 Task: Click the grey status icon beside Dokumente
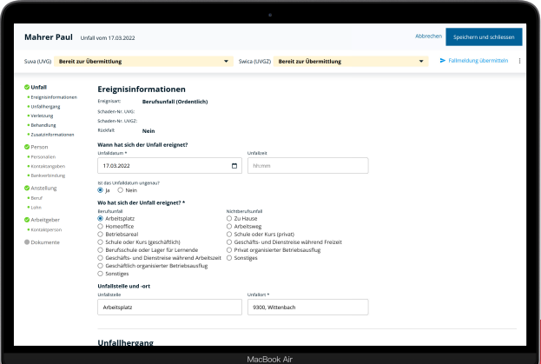coord(27,242)
